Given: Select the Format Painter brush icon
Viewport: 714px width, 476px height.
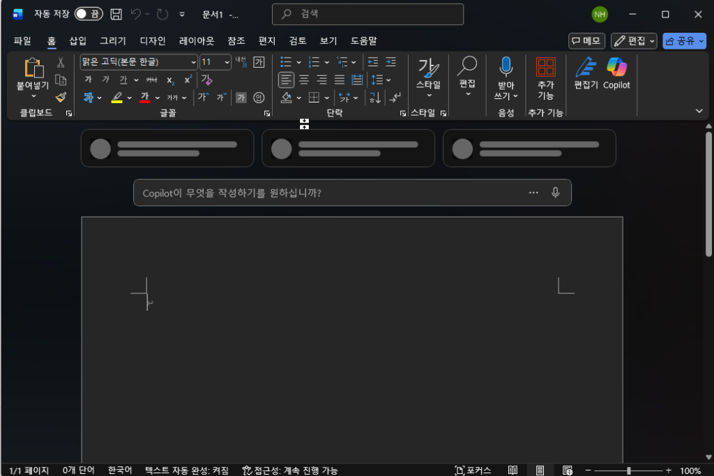Looking at the screenshot, I should click(61, 98).
